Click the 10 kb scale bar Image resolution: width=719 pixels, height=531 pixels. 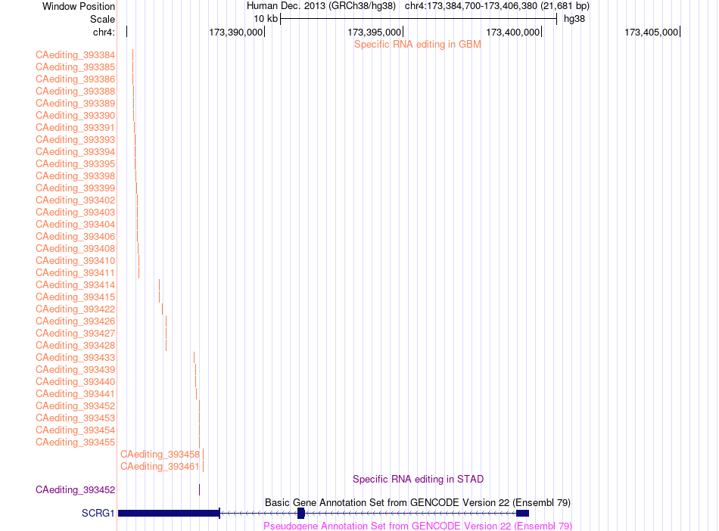(419, 19)
